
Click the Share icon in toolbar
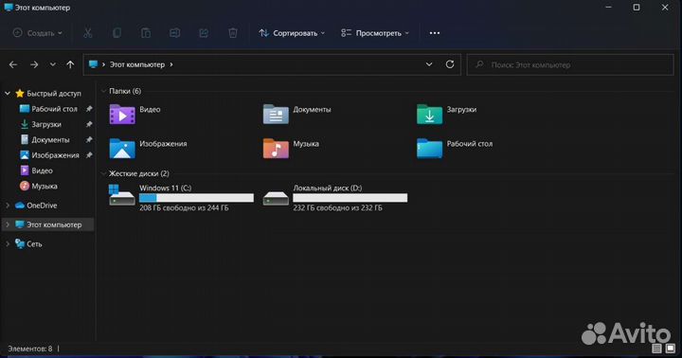pos(204,33)
